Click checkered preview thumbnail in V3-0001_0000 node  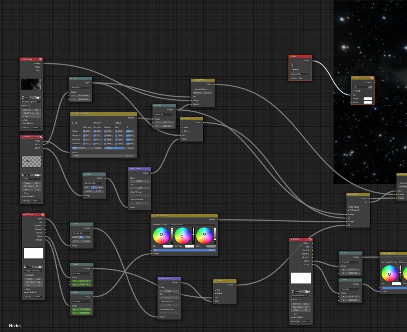31,162
